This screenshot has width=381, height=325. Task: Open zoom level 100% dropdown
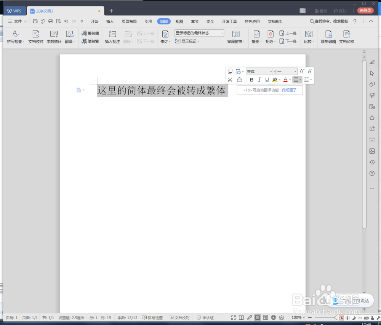(298, 317)
